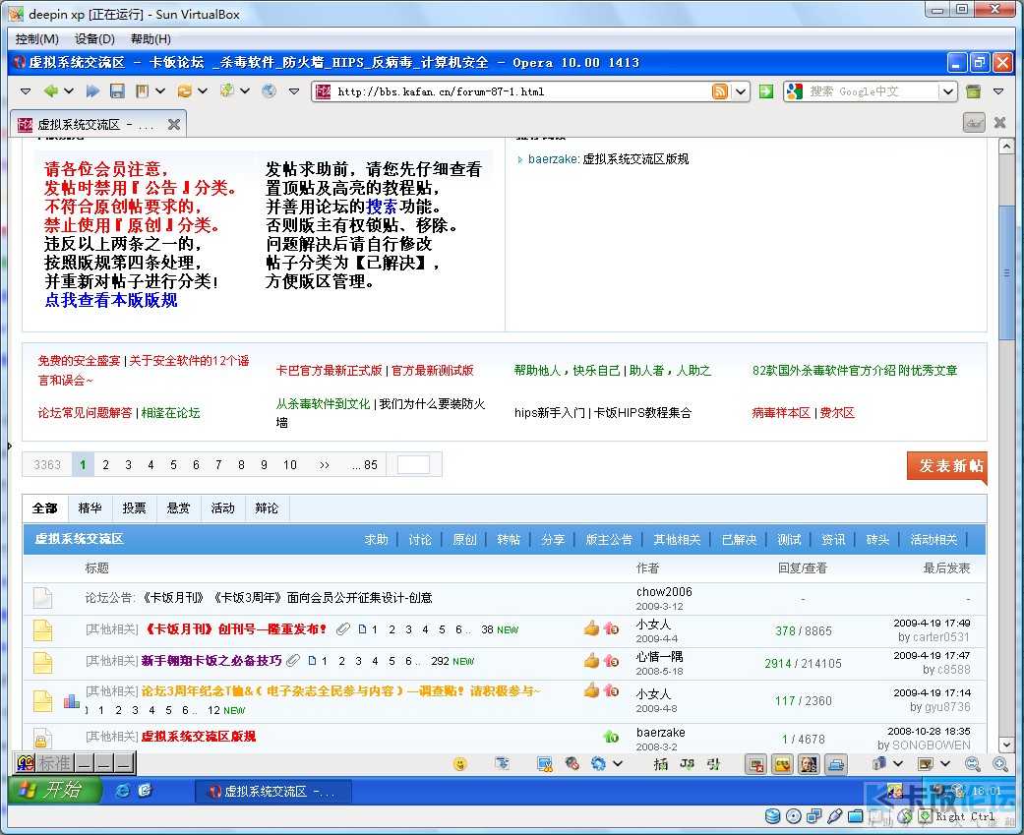Screen dimensions: 1024x835
Task: Click the smiley face icon in status bar
Action: (459, 764)
